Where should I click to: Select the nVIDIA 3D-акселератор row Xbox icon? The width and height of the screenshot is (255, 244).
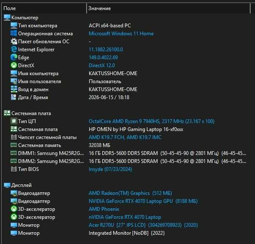pos(14,217)
